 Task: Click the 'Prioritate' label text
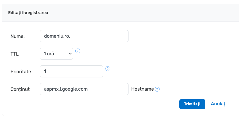(x=21, y=72)
